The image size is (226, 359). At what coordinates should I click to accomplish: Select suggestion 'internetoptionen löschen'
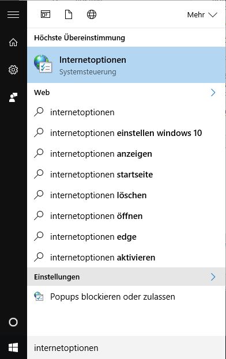[126, 195]
